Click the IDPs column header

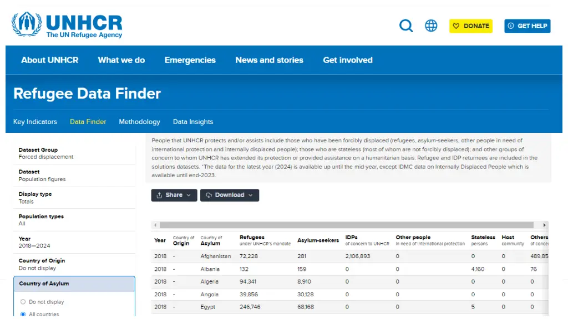pos(367,240)
